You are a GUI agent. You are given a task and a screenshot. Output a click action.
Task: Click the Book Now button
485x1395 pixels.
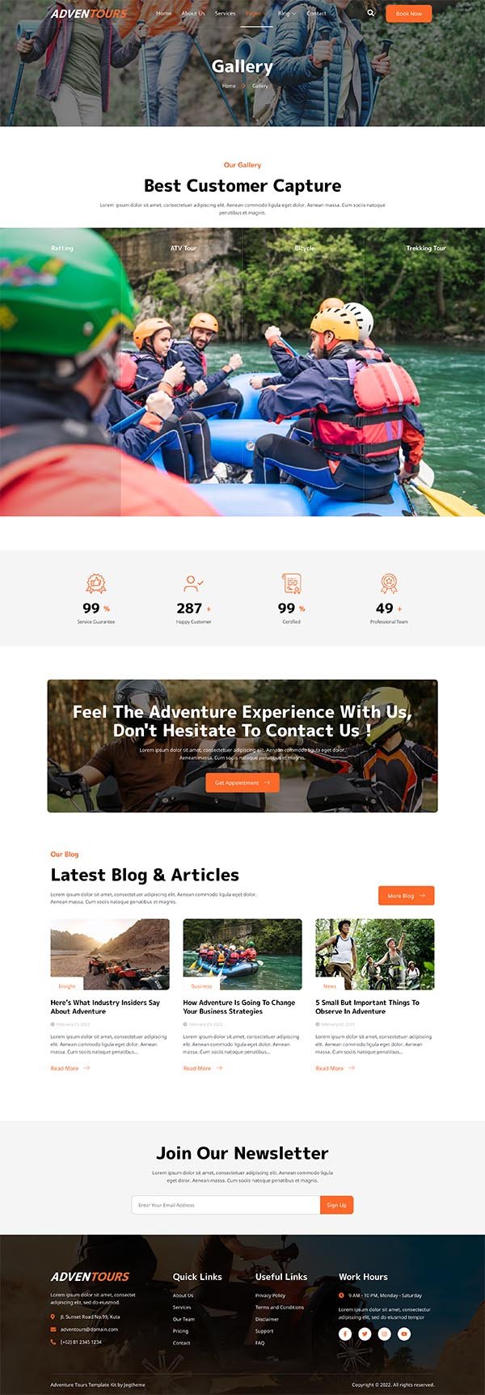(409, 14)
